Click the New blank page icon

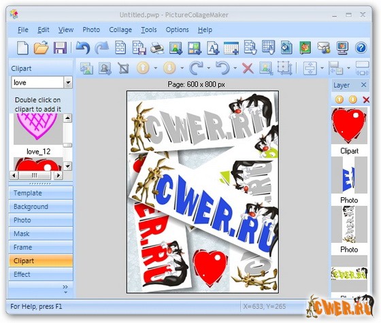coord(22,48)
